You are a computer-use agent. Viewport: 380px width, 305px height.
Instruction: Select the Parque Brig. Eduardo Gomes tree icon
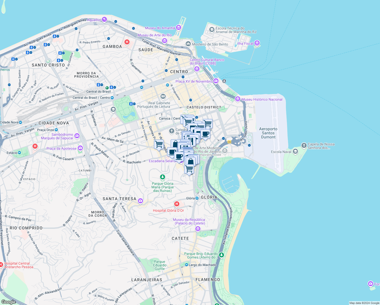click(x=221, y=255)
